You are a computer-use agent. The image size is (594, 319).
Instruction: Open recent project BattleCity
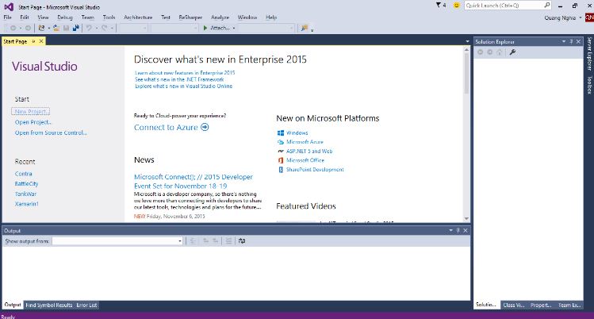pyautogui.click(x=26, y=183)
